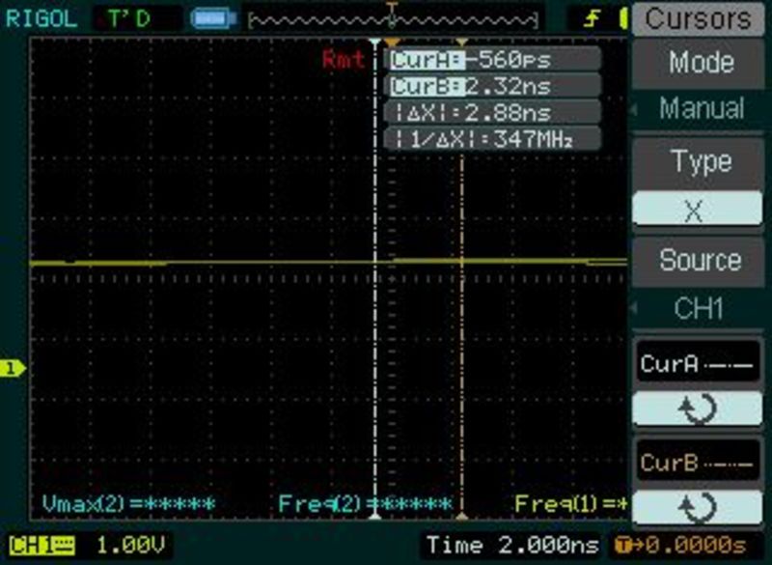Screen dimensions: 772x565
Task: Click the CurB rotary knob icon
Action: (696, 506)
